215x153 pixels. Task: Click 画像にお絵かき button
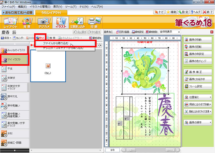[198, 79]
